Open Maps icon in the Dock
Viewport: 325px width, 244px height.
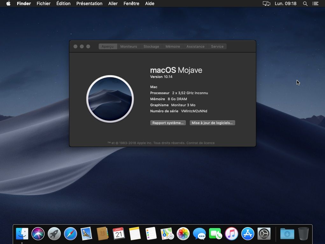coord(167,234)
